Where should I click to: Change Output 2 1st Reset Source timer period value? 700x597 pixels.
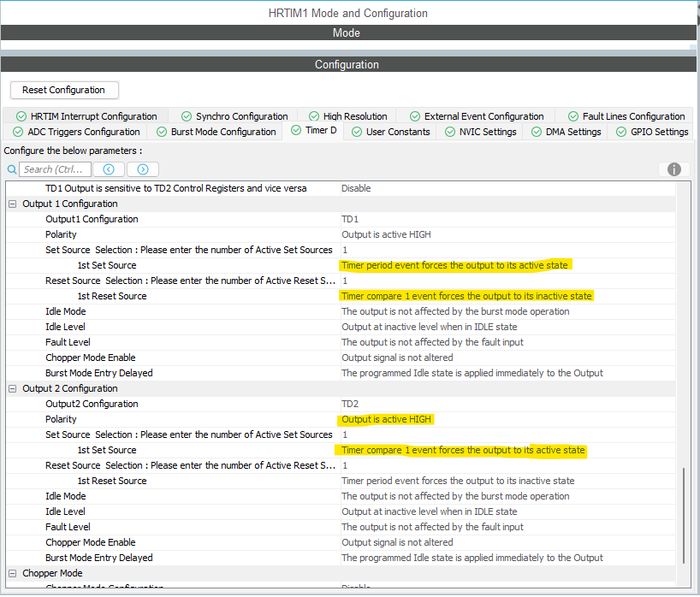coord(508,481)
